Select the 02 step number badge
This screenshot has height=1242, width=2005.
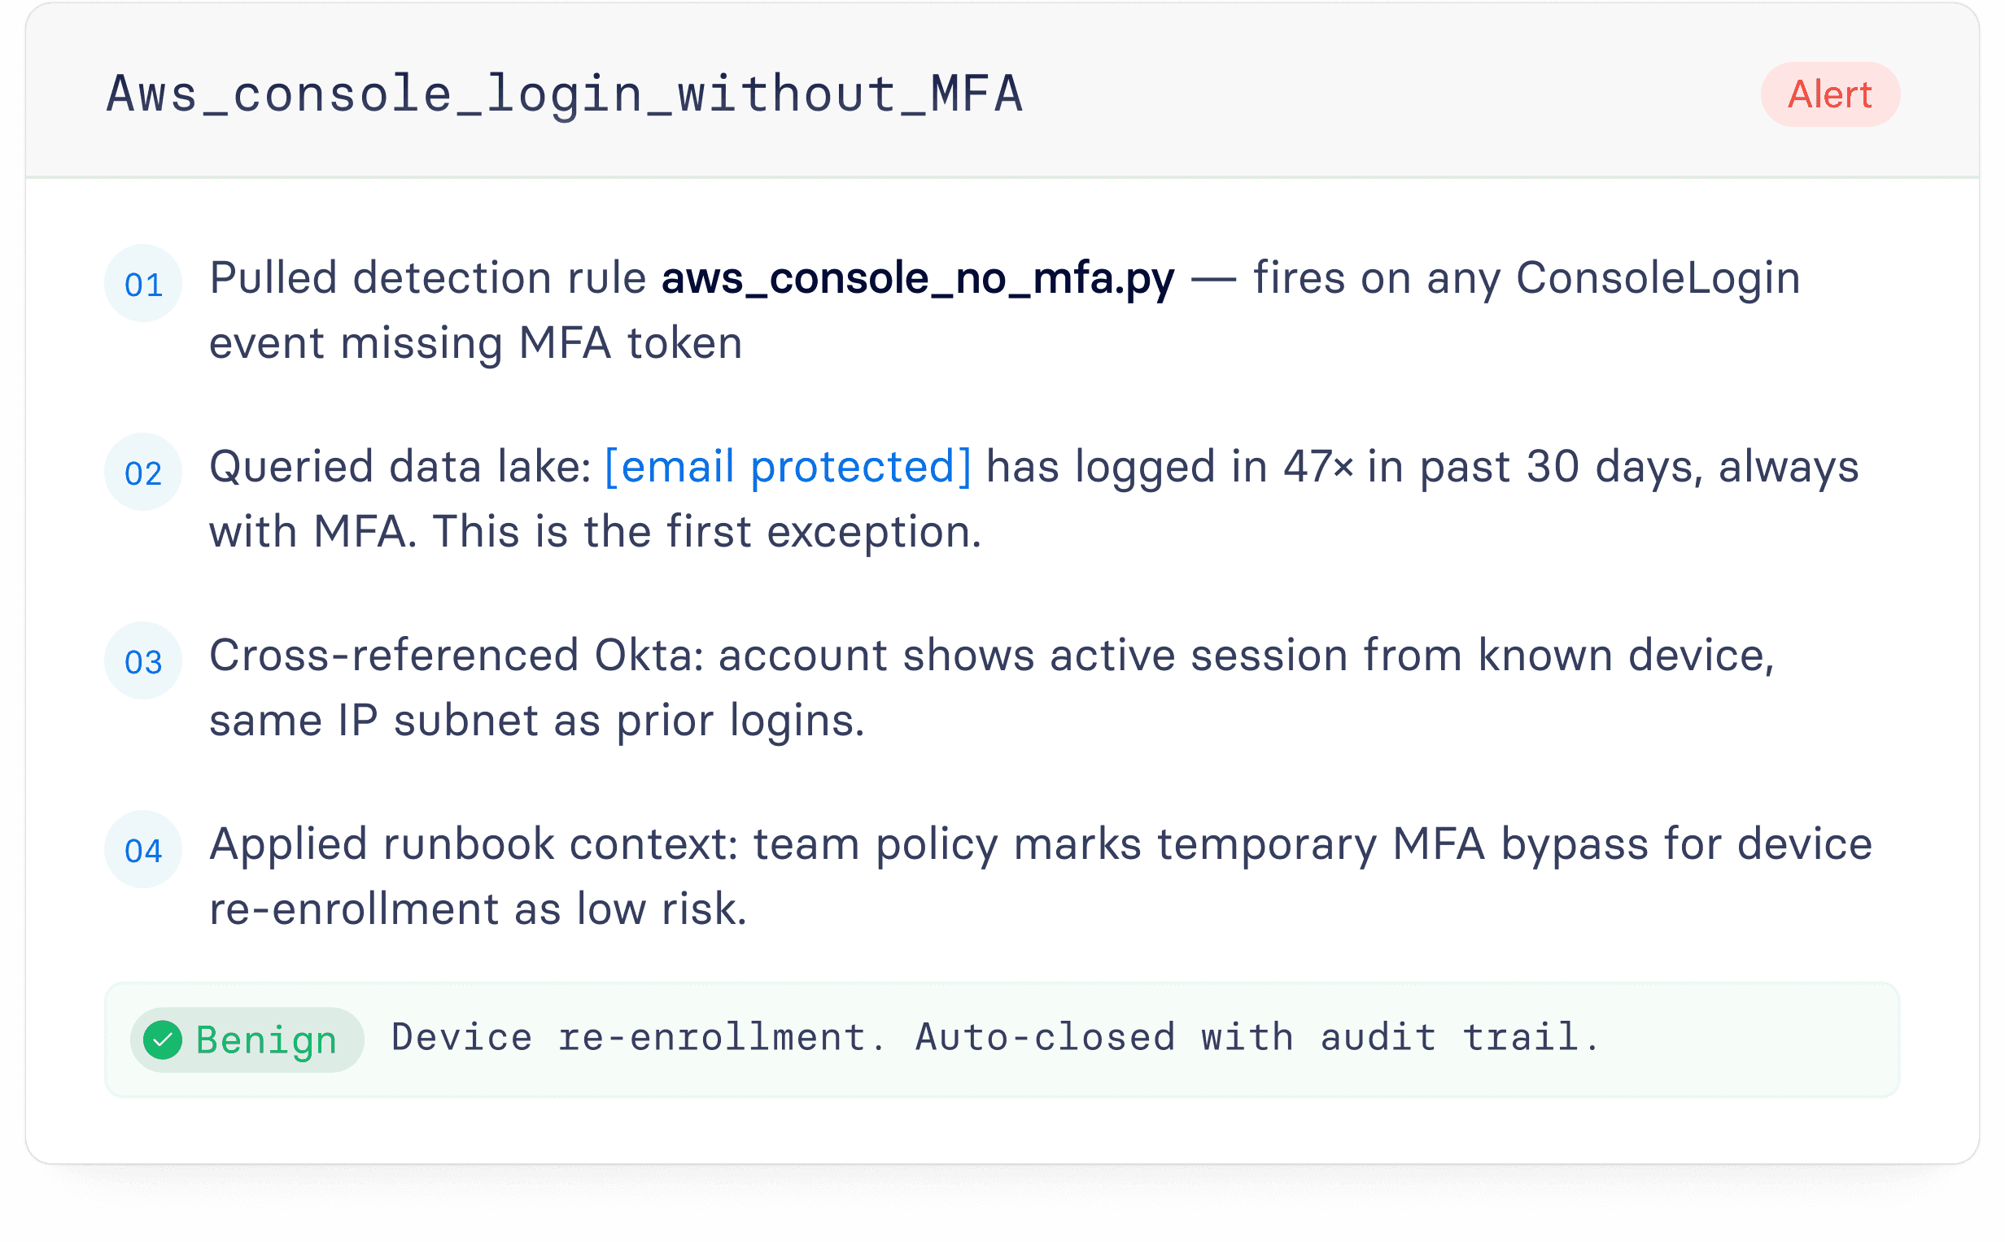click(x=143, y=473)
